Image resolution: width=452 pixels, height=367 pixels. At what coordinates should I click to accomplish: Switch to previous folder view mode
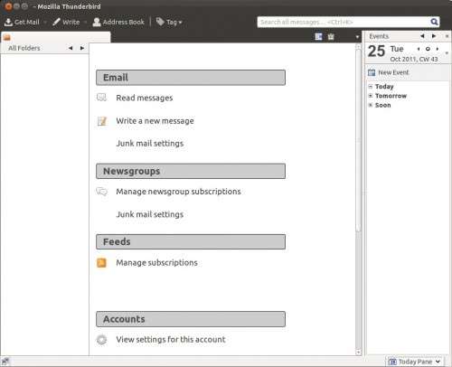tap(71, 48)
